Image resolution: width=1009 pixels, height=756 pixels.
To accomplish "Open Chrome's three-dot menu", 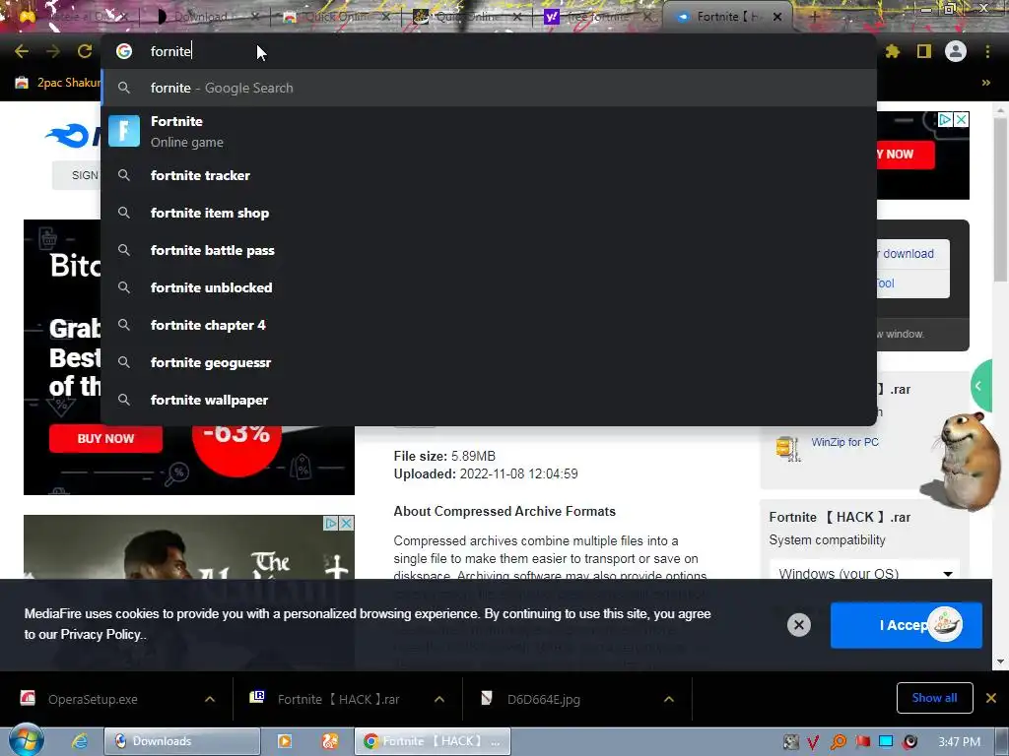I will coord(987,51).
